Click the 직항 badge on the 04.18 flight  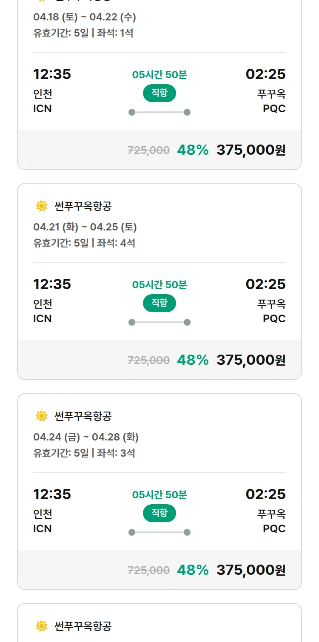click(159, 93)
